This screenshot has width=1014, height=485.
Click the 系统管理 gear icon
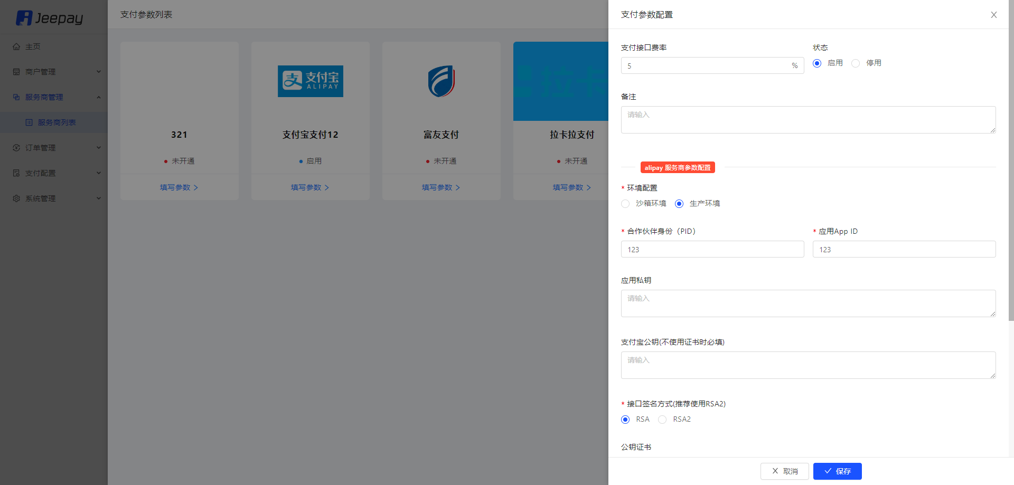pos(16,198)
